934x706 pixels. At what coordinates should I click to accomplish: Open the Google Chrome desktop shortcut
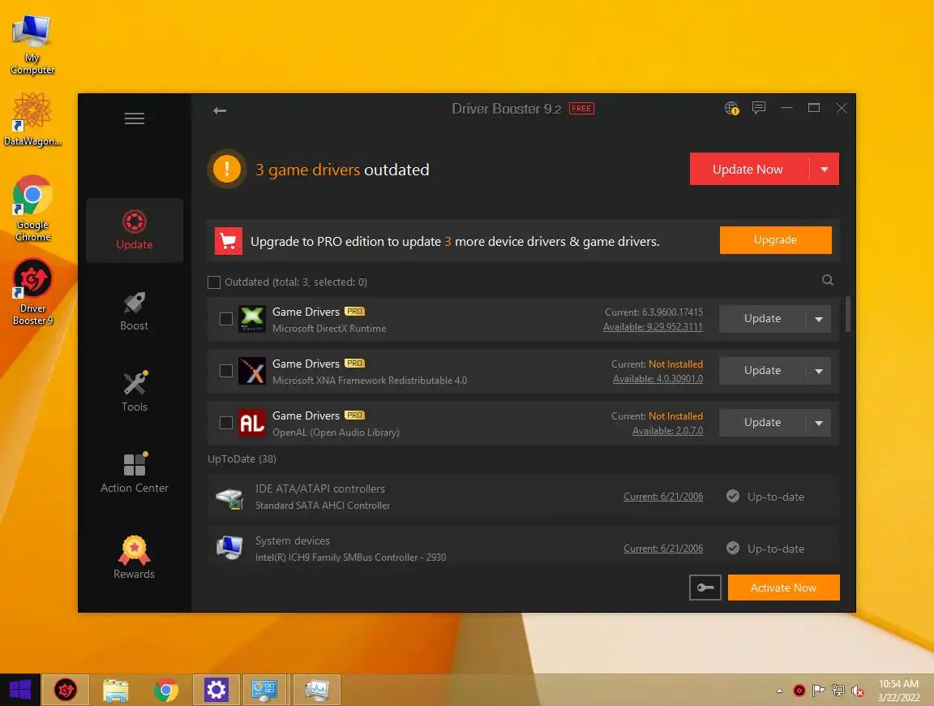pyautogui.click(x=32, y=208)
